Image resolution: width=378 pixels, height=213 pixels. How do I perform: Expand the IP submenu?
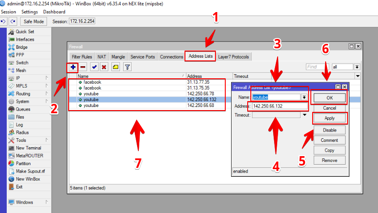[47, 78]
